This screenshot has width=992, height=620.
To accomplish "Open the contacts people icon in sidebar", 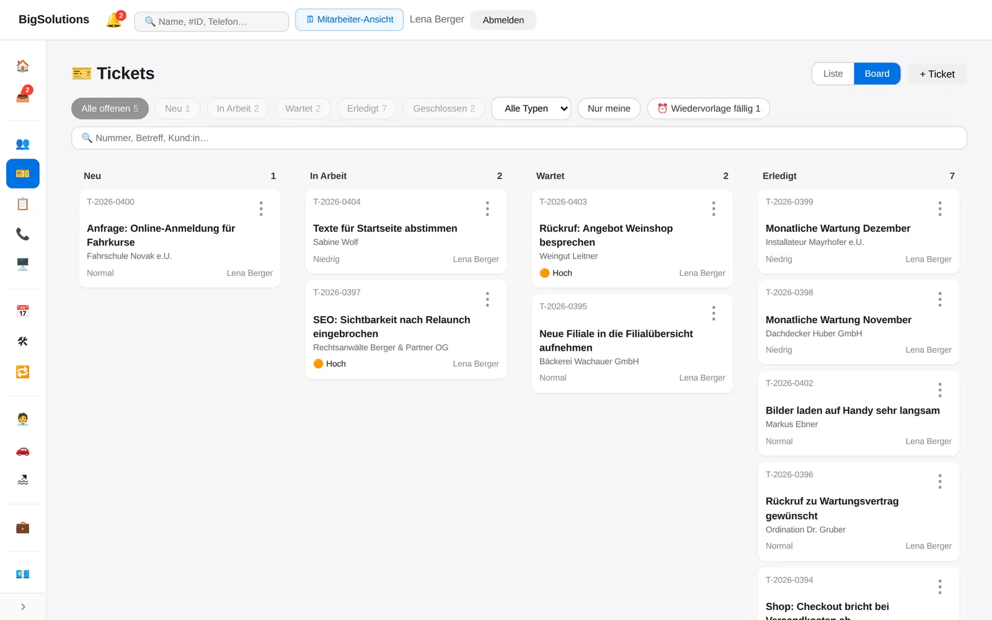I will [x=23, y=144].
